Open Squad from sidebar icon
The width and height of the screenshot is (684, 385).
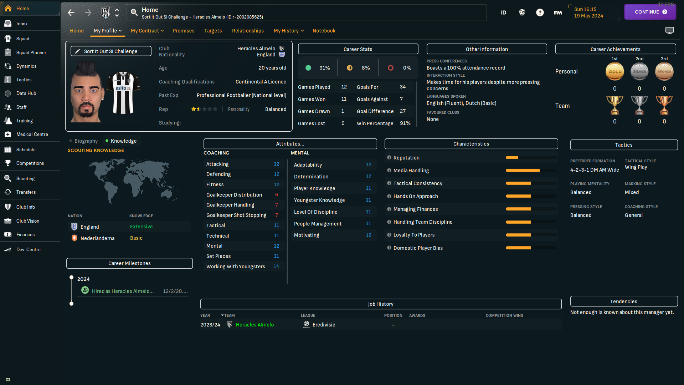[x=8, y=39]
